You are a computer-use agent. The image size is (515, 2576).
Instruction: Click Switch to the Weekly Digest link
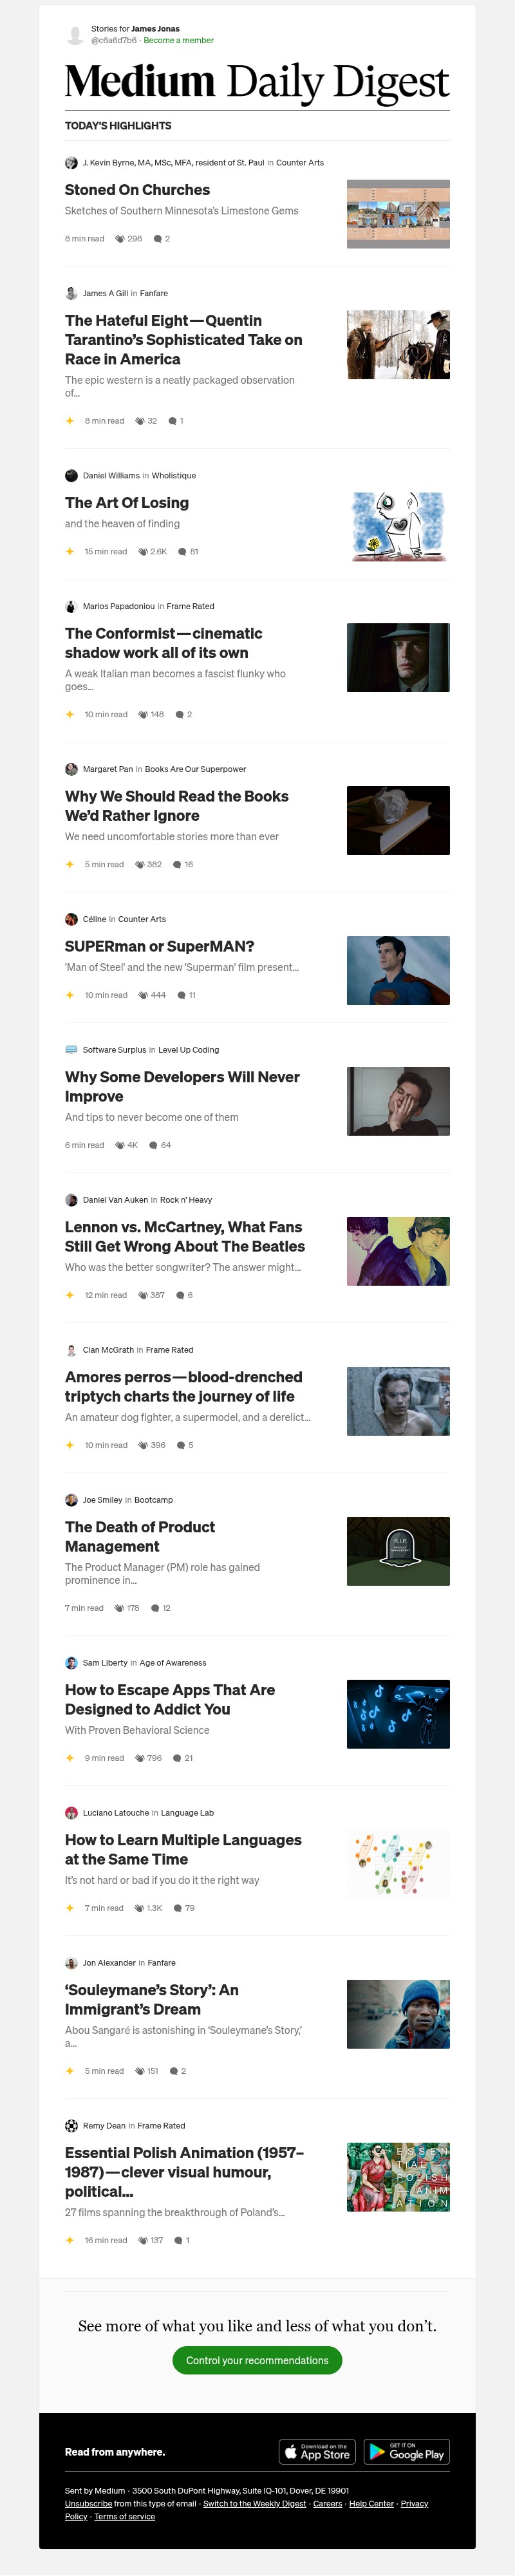coord(254,2504)
